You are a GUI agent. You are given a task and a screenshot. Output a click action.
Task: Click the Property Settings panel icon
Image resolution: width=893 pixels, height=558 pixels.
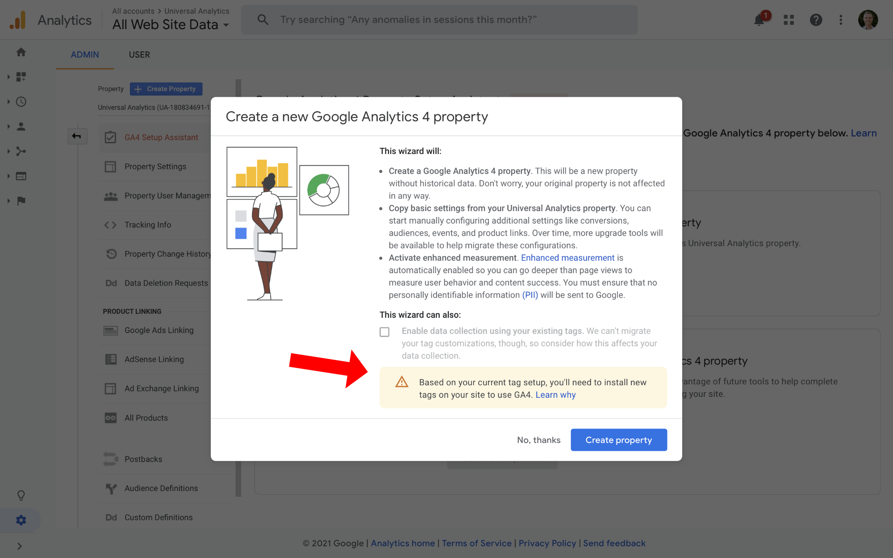[x=110, y=167]
